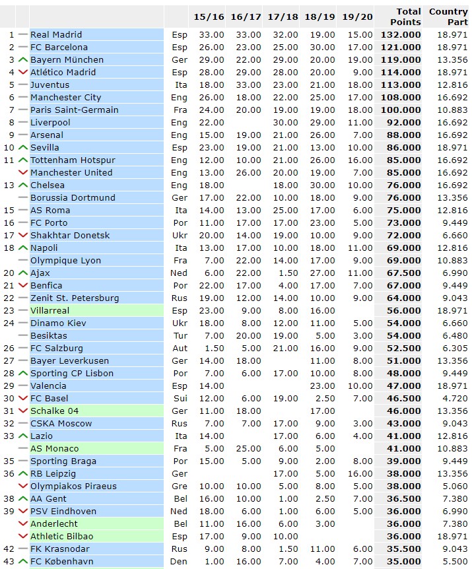
Task: Click the 19/20 season column header
Action: point(357,17)
